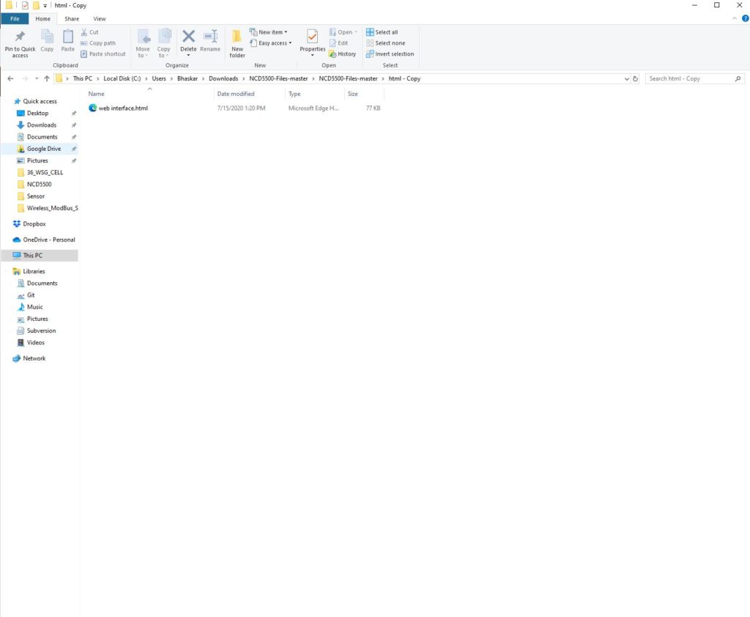Open the Move to dropdown
The width and height of the screenshot is (750, 617).
(x=143, y=44)
